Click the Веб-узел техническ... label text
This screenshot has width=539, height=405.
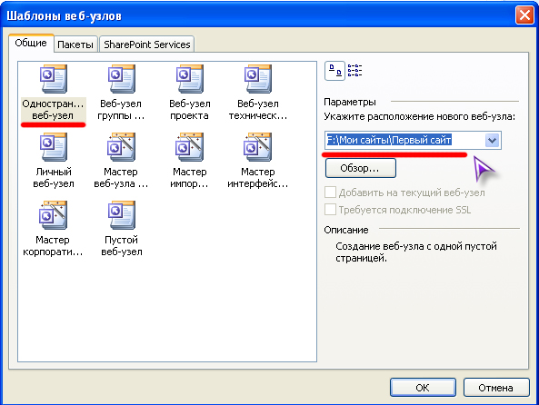click(x=258, y=110)
